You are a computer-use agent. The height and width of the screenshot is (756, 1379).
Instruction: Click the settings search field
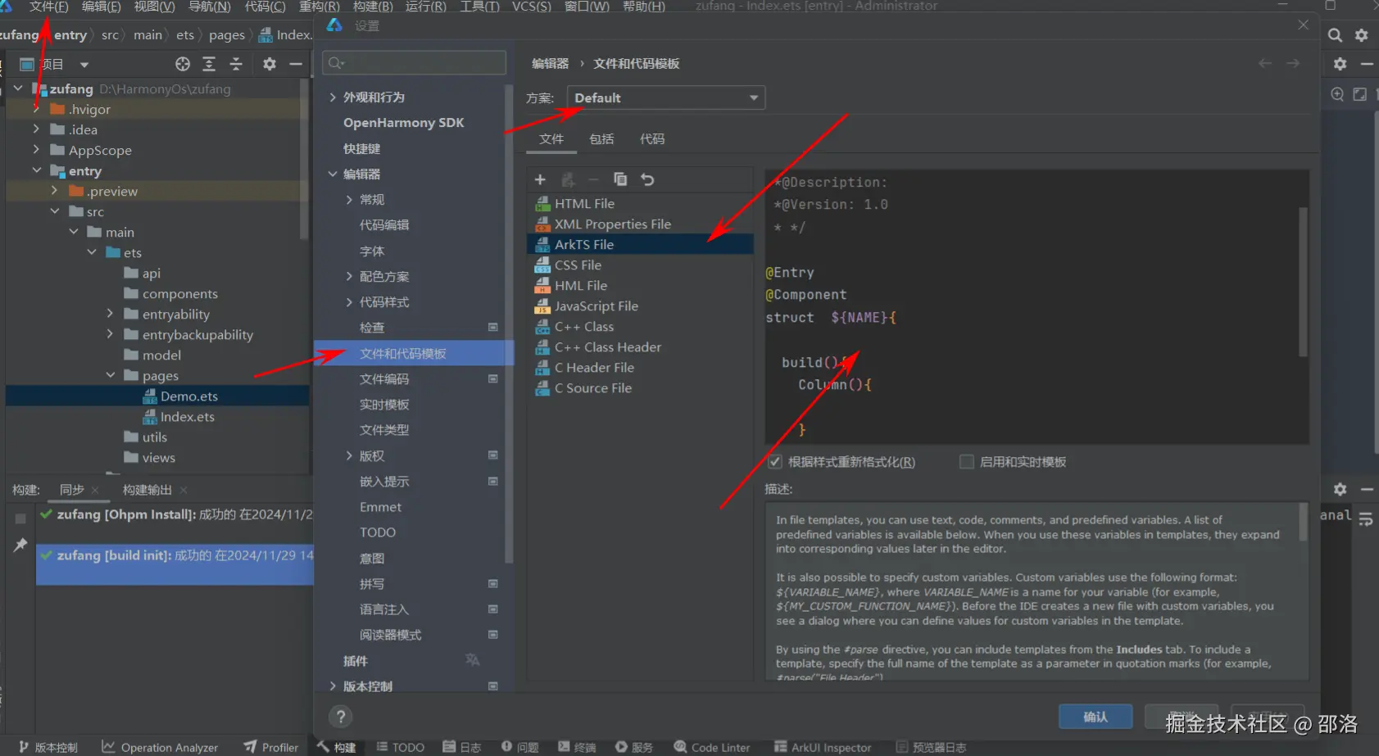415,63
